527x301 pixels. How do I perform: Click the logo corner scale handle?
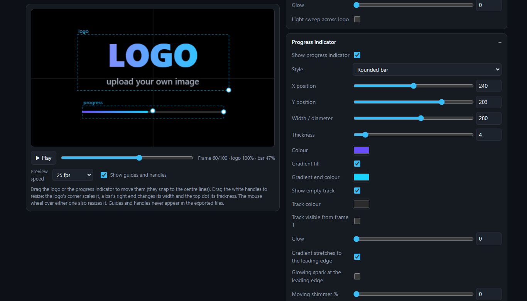pos(229,90)
